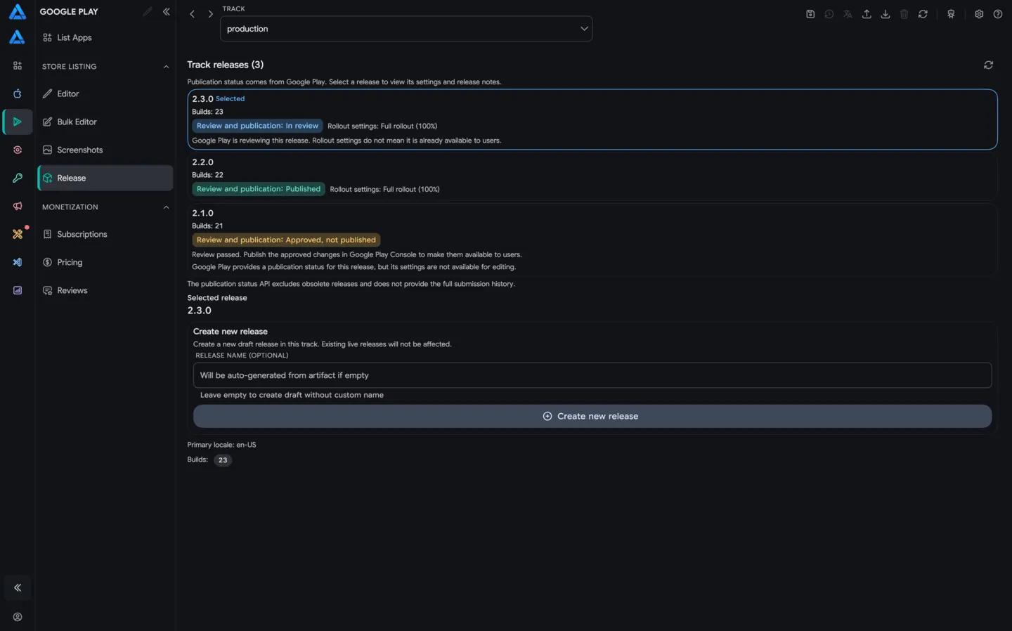Select the 2.1.0 release row
The width and height of the screenshot is (1012, 631).
592,240
